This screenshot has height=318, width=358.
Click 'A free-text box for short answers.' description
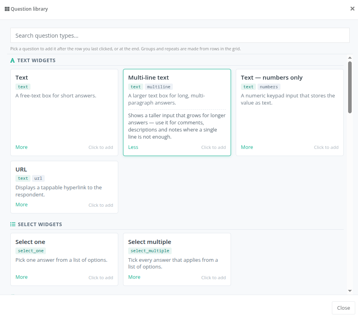click(x=56, y=95)
